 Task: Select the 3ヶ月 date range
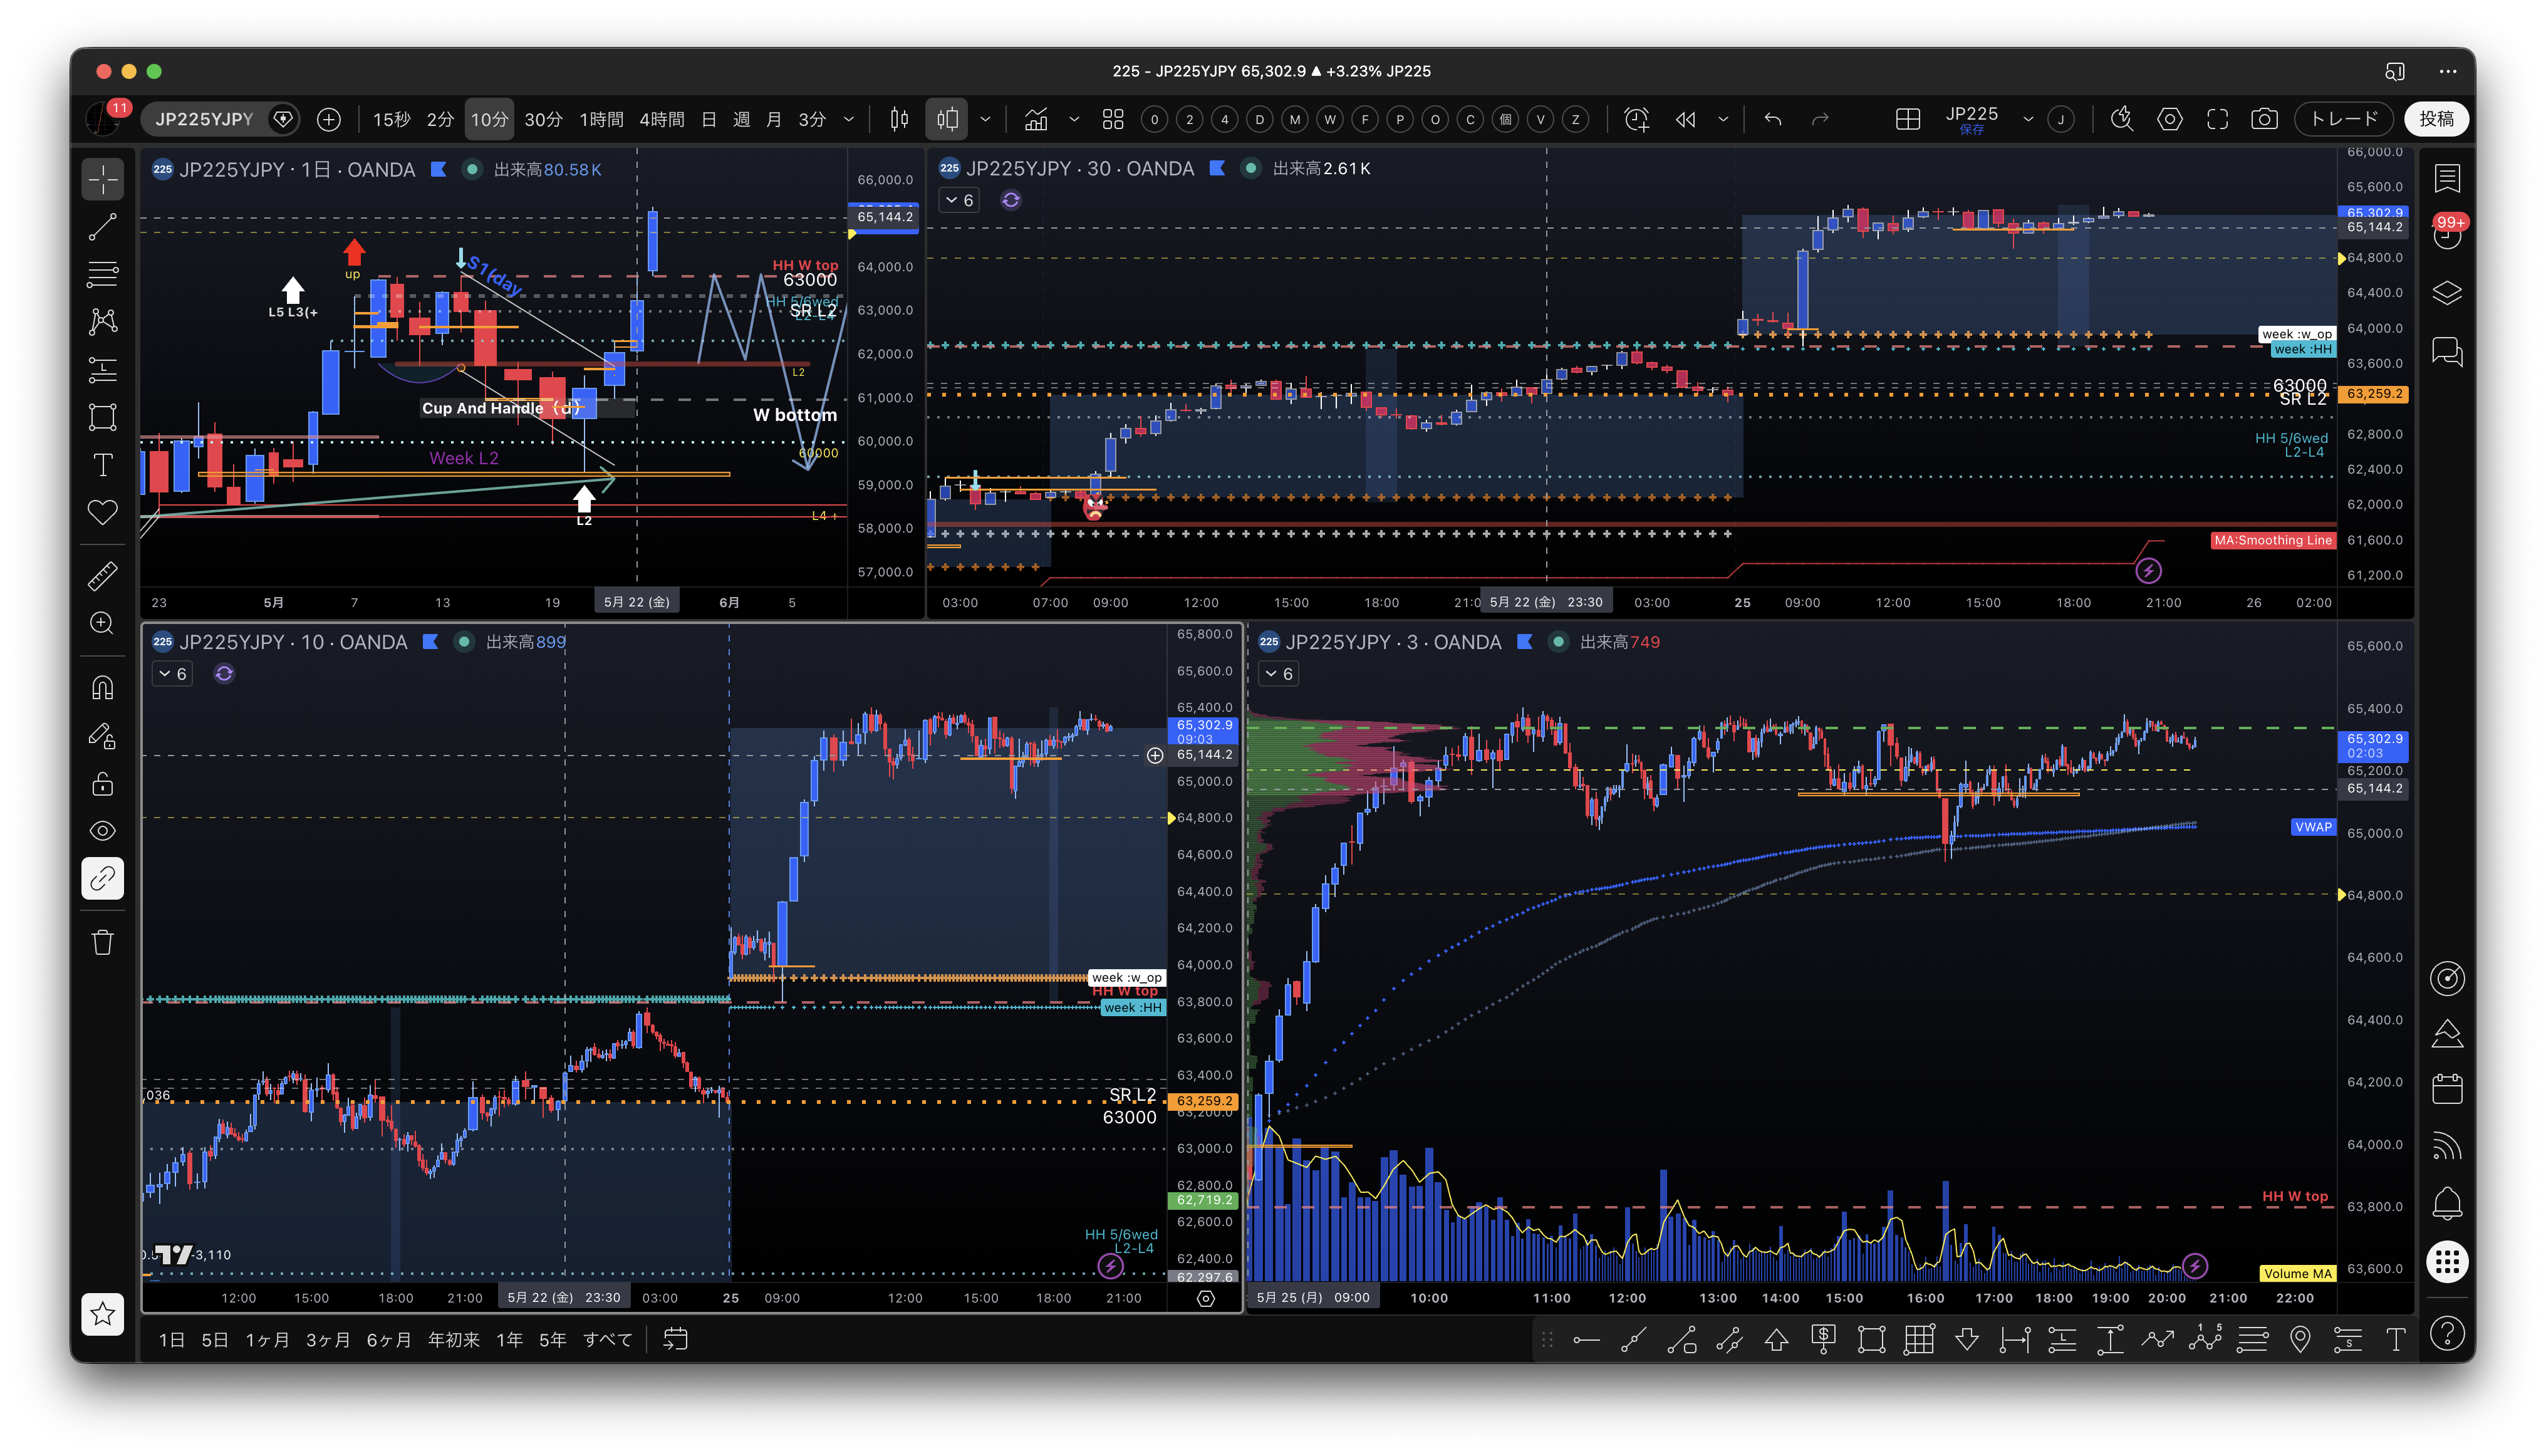(328, 1340)
